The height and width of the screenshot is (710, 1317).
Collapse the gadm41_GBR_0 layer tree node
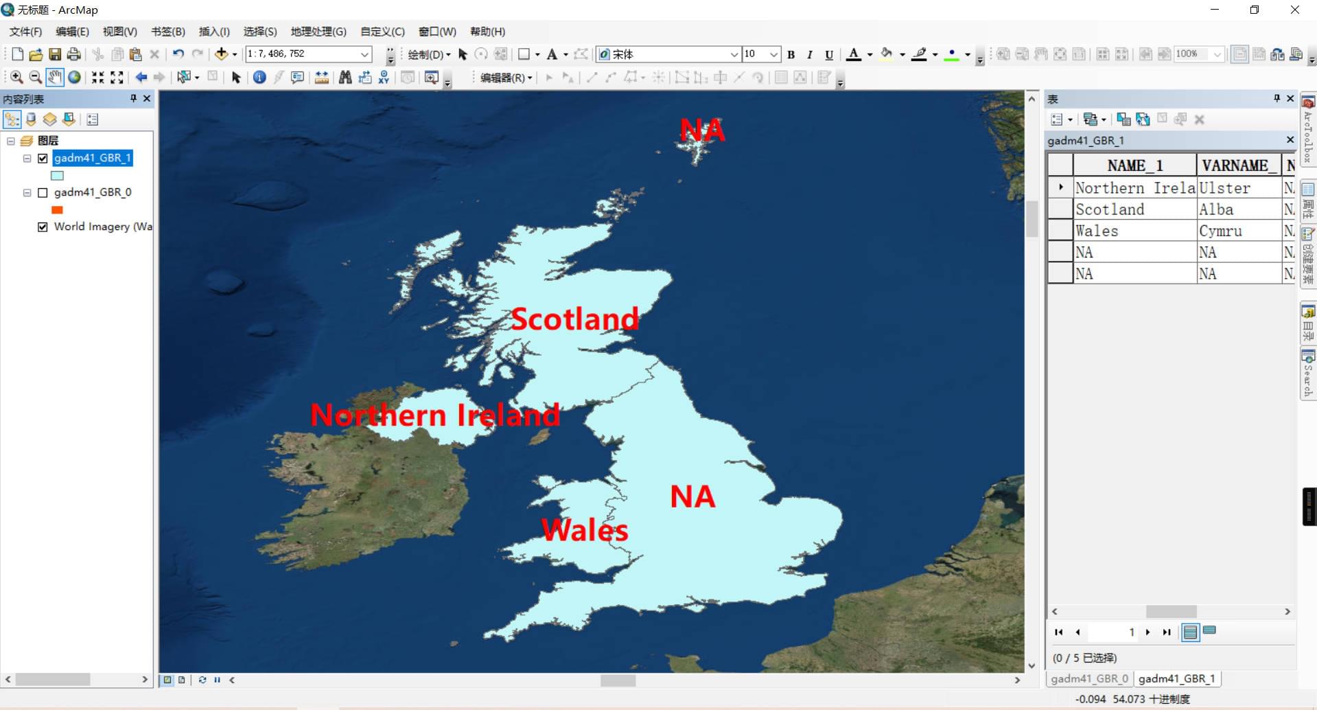(x=27, y=193)
